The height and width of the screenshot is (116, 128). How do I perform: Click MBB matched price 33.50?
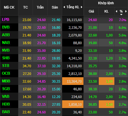[93, 82]
